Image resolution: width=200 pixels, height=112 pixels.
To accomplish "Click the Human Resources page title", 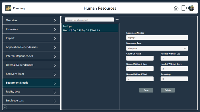I will pos(100,8).
